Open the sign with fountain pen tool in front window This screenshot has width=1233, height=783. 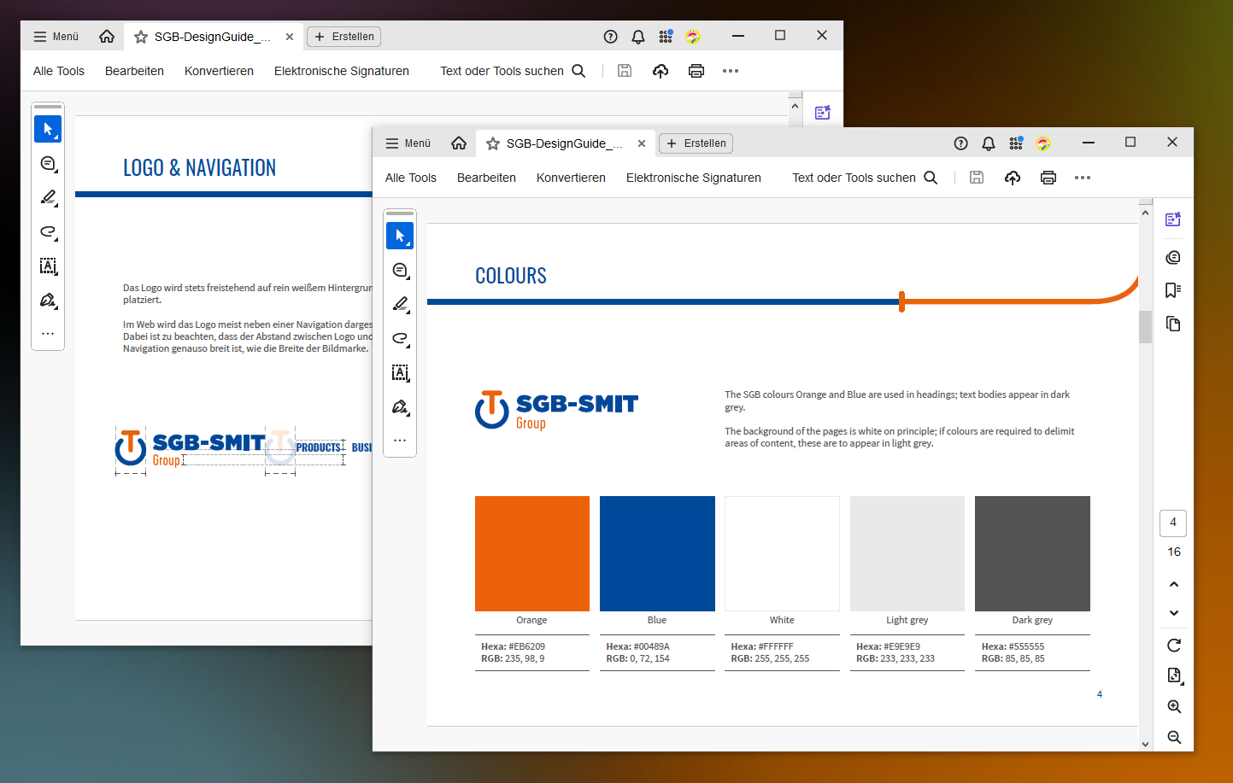[x=400, y=407]
